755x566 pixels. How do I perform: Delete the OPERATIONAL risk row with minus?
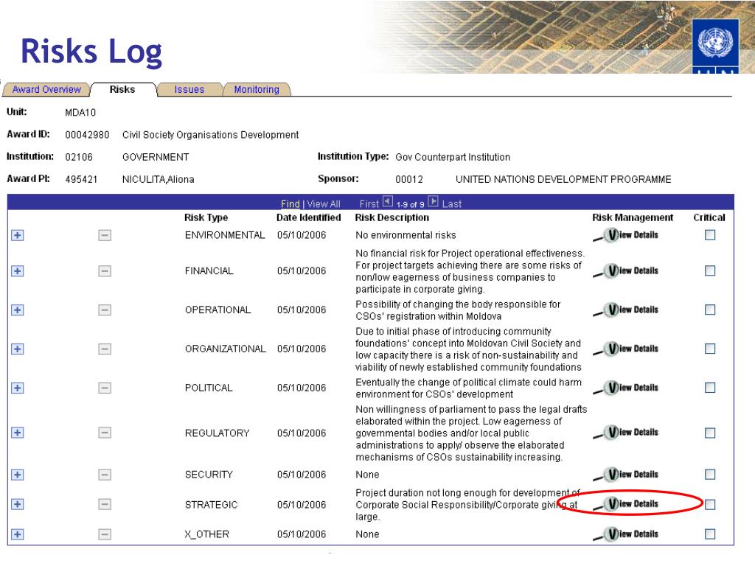pyautogui.click(x=105, y=310)
